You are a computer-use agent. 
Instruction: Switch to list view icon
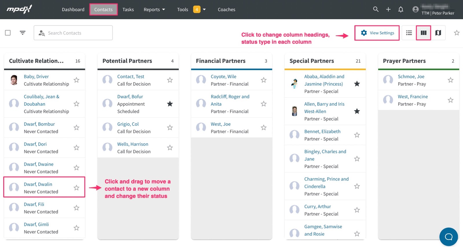click(x=409, y=33)
